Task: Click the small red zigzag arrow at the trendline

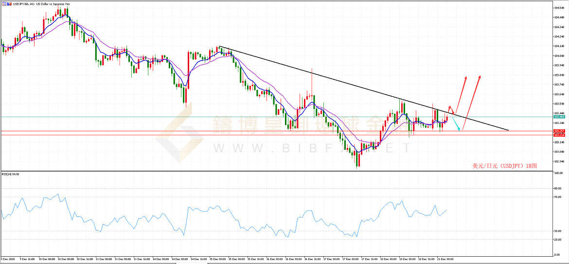Action: tap(450, 108)
